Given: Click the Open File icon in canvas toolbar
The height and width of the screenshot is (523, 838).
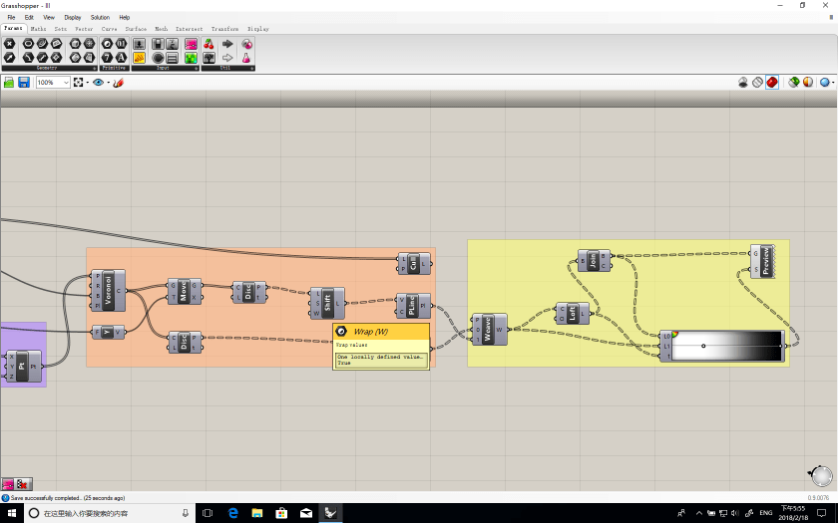Looking at the screenshot, I should pyautogui.click(x=9, y=83).
